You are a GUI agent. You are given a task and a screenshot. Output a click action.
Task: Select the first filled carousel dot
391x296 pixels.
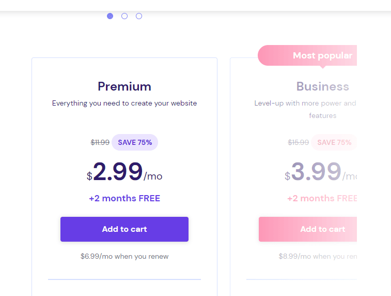tap(110, 16)
